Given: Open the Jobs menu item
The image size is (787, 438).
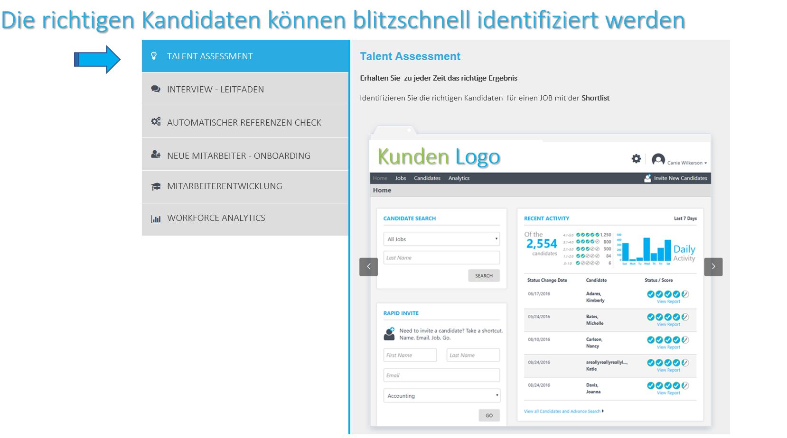Looking at the screenshot, I should [401, 178].
